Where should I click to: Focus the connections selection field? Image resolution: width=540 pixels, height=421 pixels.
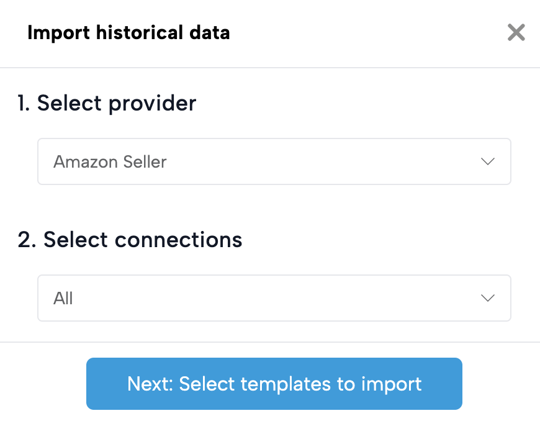pos(274,298)
